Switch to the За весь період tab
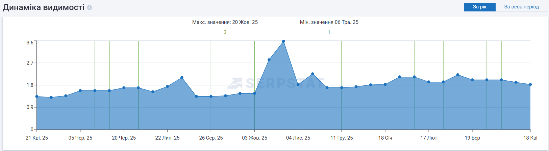Image resolution: width=549 pixels, height=151 pixels. click(x=521, y=7)
